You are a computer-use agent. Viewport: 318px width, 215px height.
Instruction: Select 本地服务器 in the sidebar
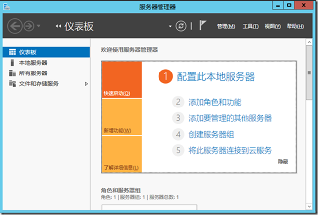[x=46, y=63]
